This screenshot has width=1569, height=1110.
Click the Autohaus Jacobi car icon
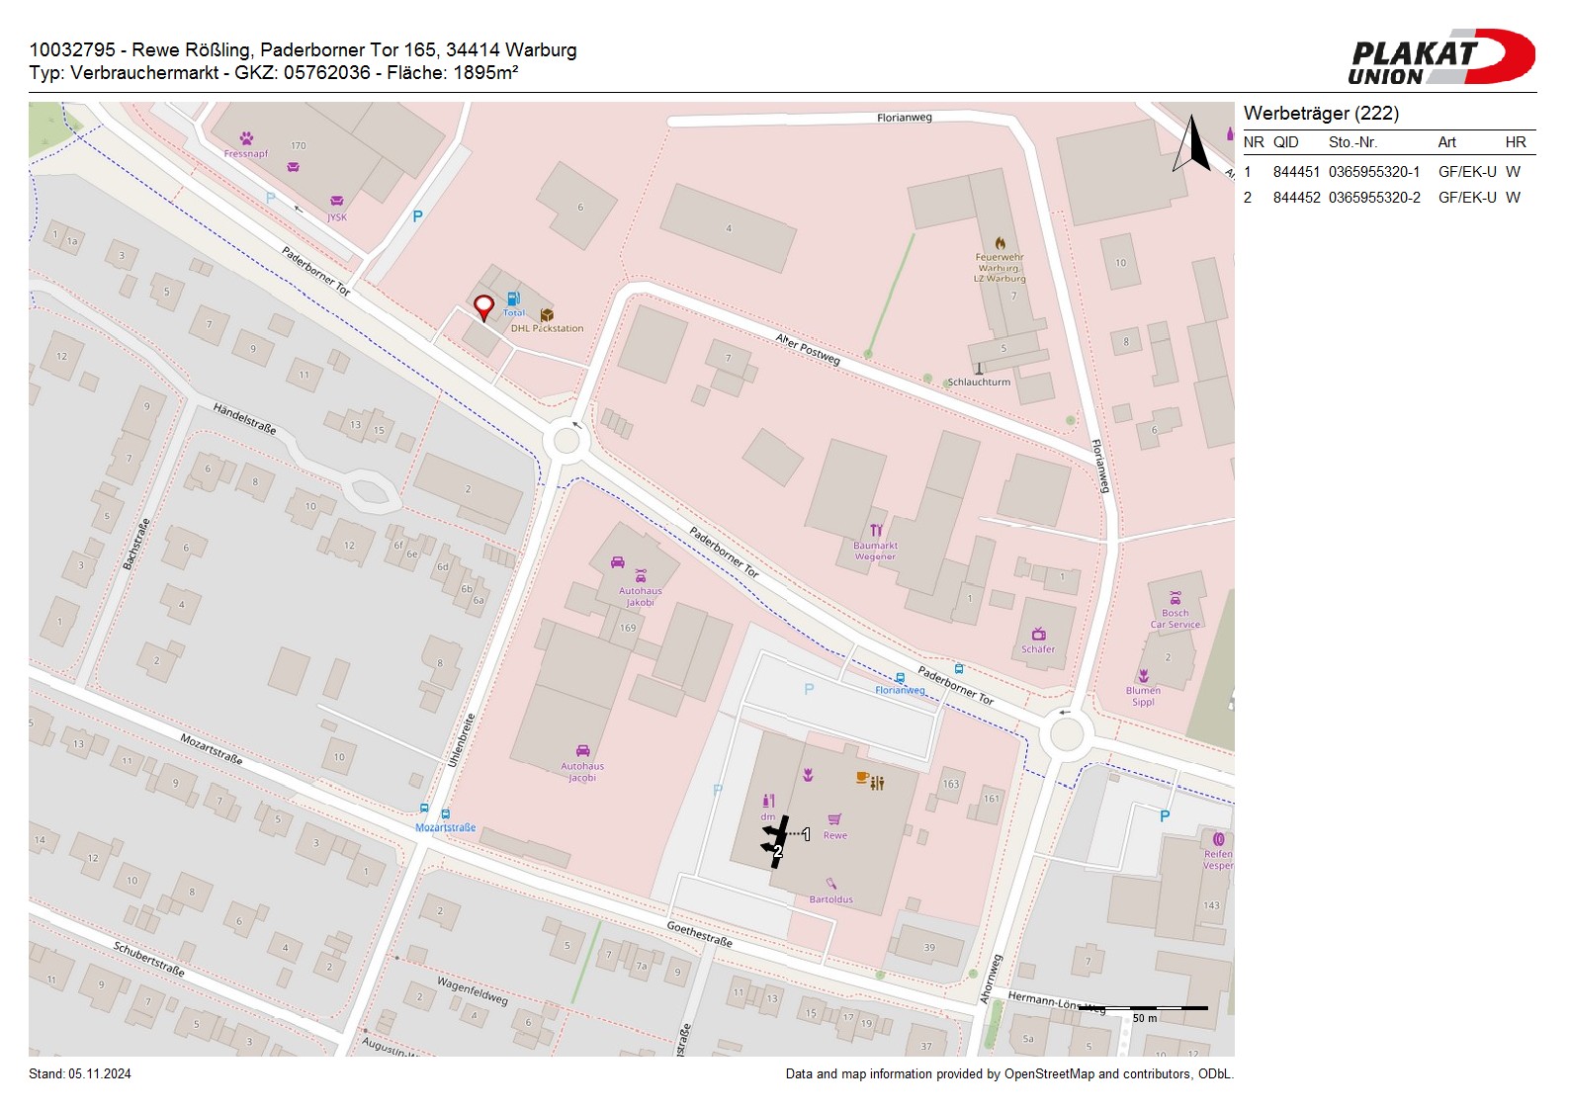click(582, 751)
